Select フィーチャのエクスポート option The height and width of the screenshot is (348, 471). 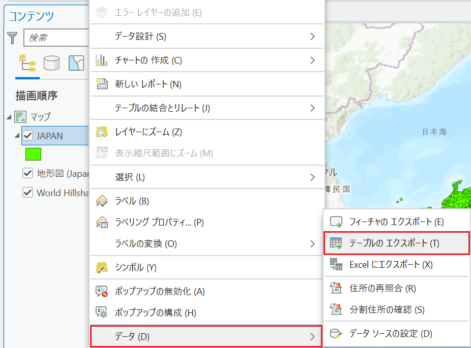[397, 222]
